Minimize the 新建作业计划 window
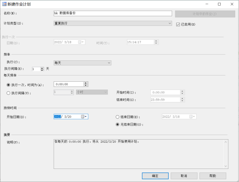The height and width of the screenshot is (182, 239). 207,4
